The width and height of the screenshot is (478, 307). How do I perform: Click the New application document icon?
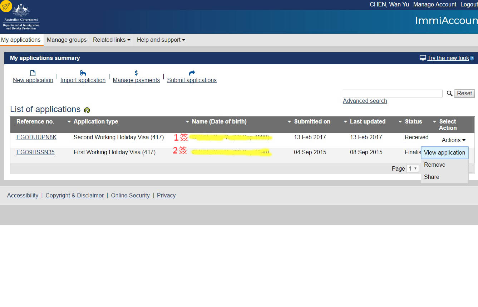tap(33, 73)
